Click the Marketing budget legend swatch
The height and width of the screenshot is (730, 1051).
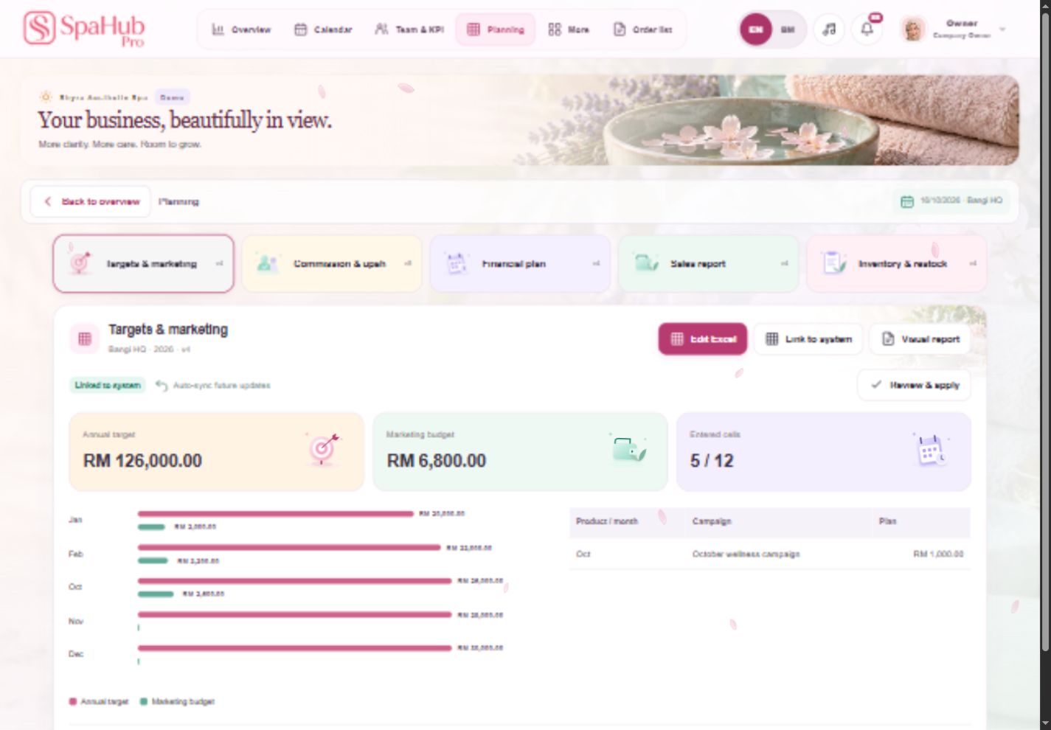[x=144, y=701]
